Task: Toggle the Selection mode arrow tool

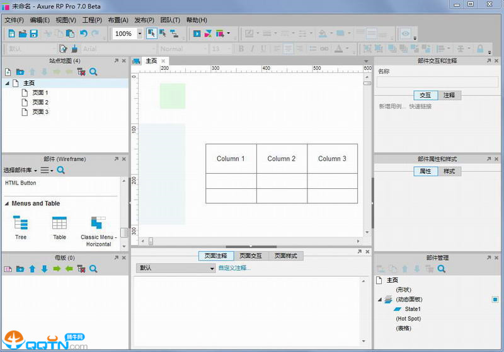Action: tap(152, 33)
